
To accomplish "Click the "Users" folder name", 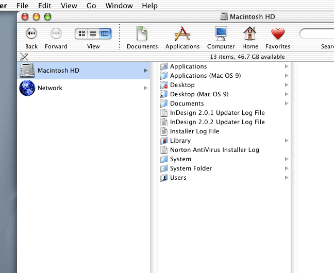I will (178, 178).
